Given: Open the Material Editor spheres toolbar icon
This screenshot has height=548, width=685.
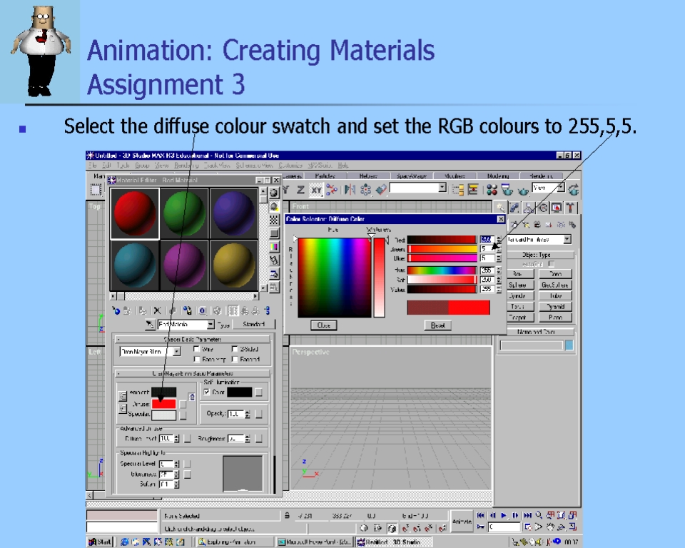Looking at the screenshot, I should [492, 190].
